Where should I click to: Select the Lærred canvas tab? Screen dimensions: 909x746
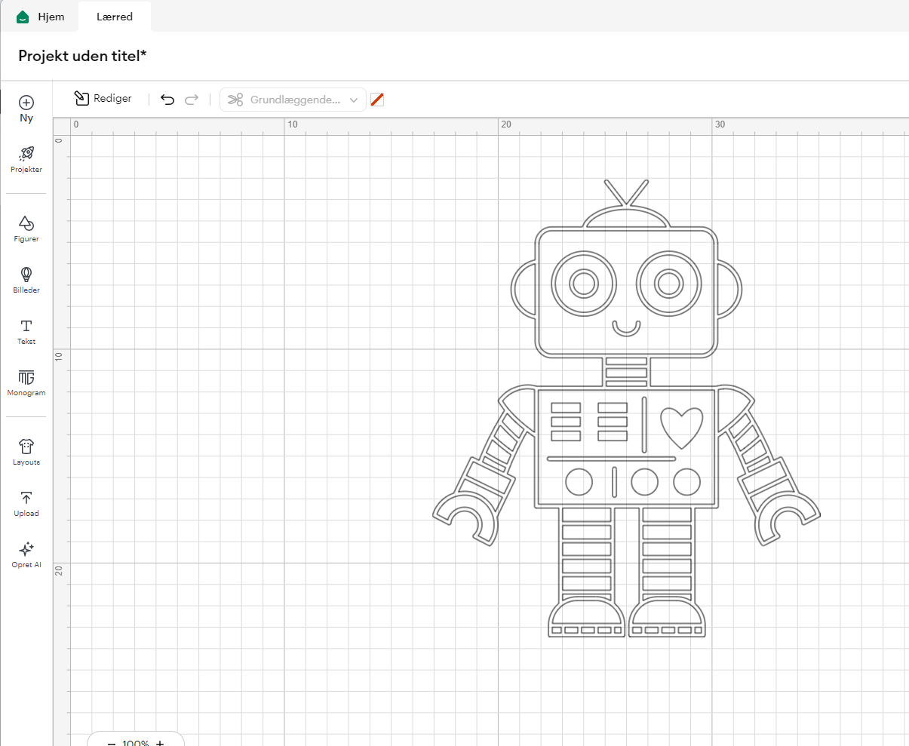pos(115,17)
